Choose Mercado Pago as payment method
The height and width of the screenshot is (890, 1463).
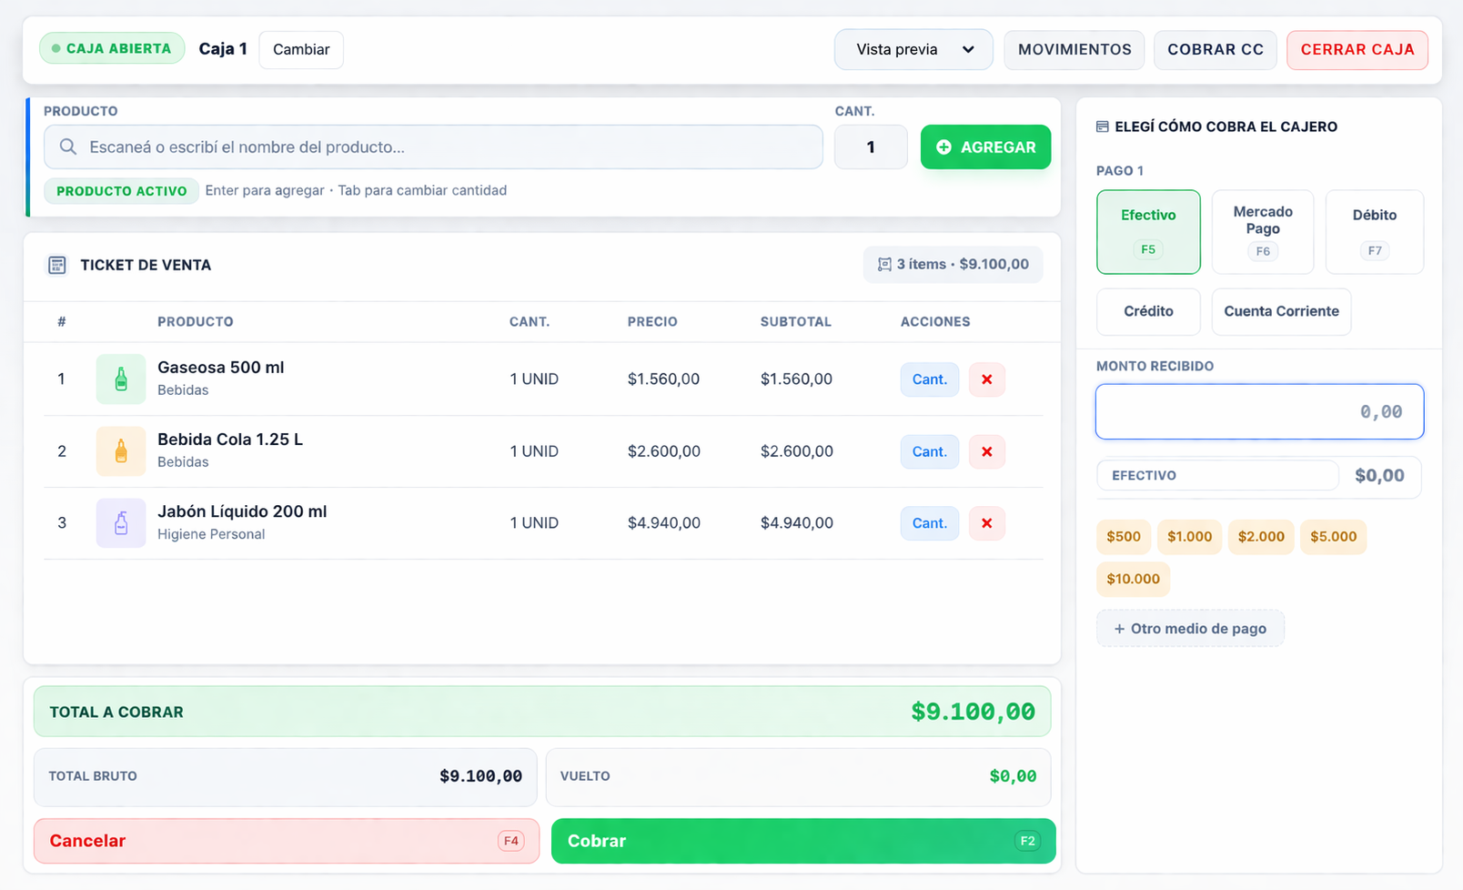[x=1263, y=232]
